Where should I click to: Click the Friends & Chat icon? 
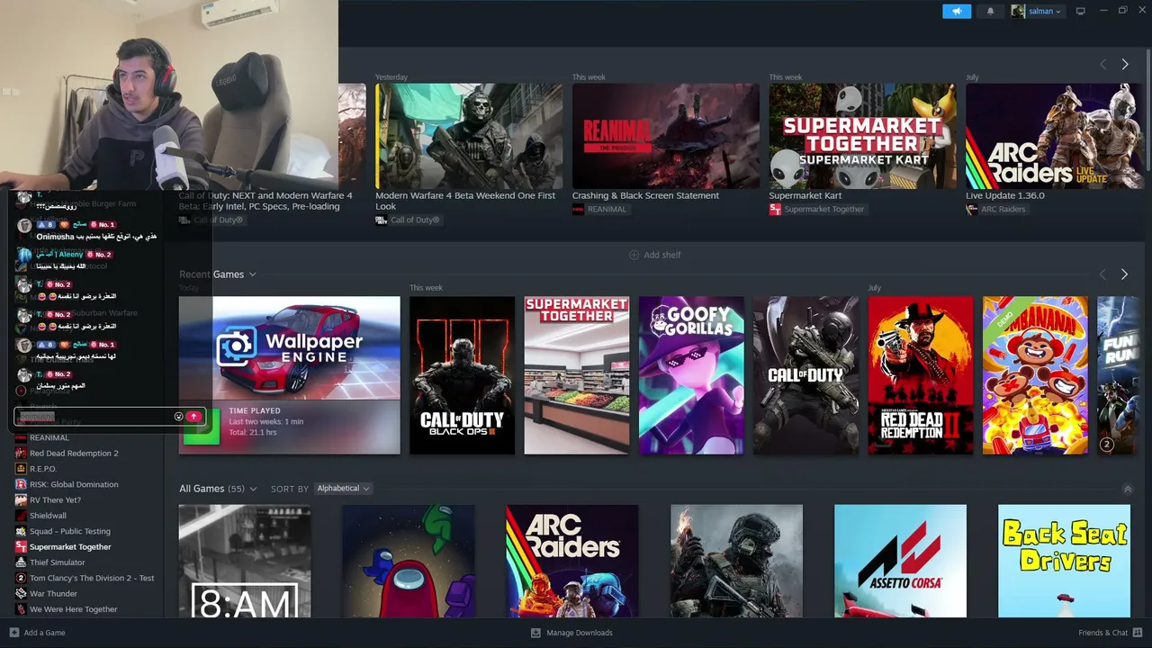pyautogui.click(x=1138, y=633)
